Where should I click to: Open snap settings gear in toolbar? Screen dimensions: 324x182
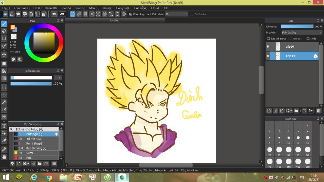[124, 14]
